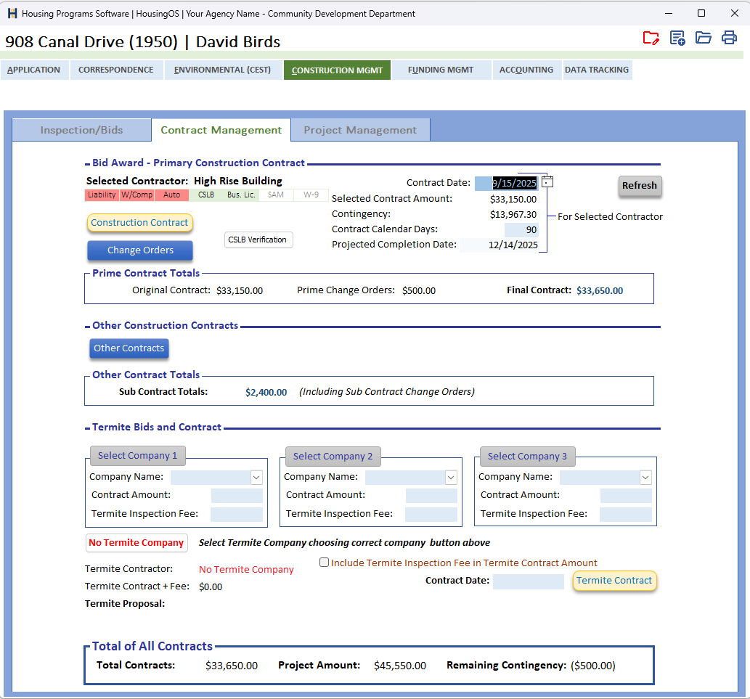Viewport: 750px width, 699px height.
Task: Click the green CSLB status indicator
Action: (x=206, y=195)
